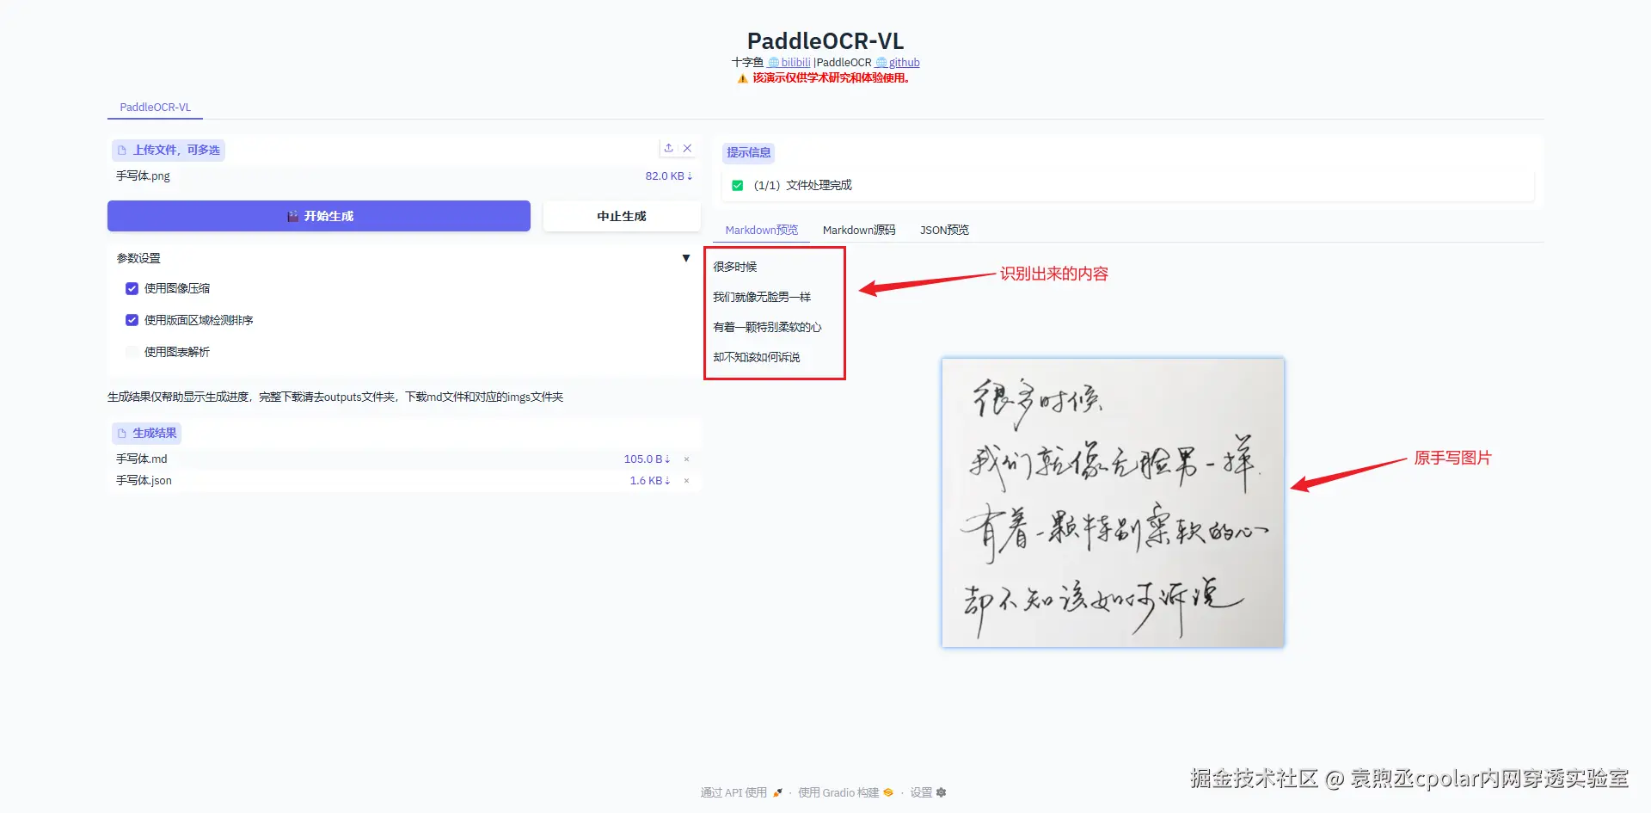Click the 手写体.png file name
This screenshot has height=813, width=1651.
(143, 176)
